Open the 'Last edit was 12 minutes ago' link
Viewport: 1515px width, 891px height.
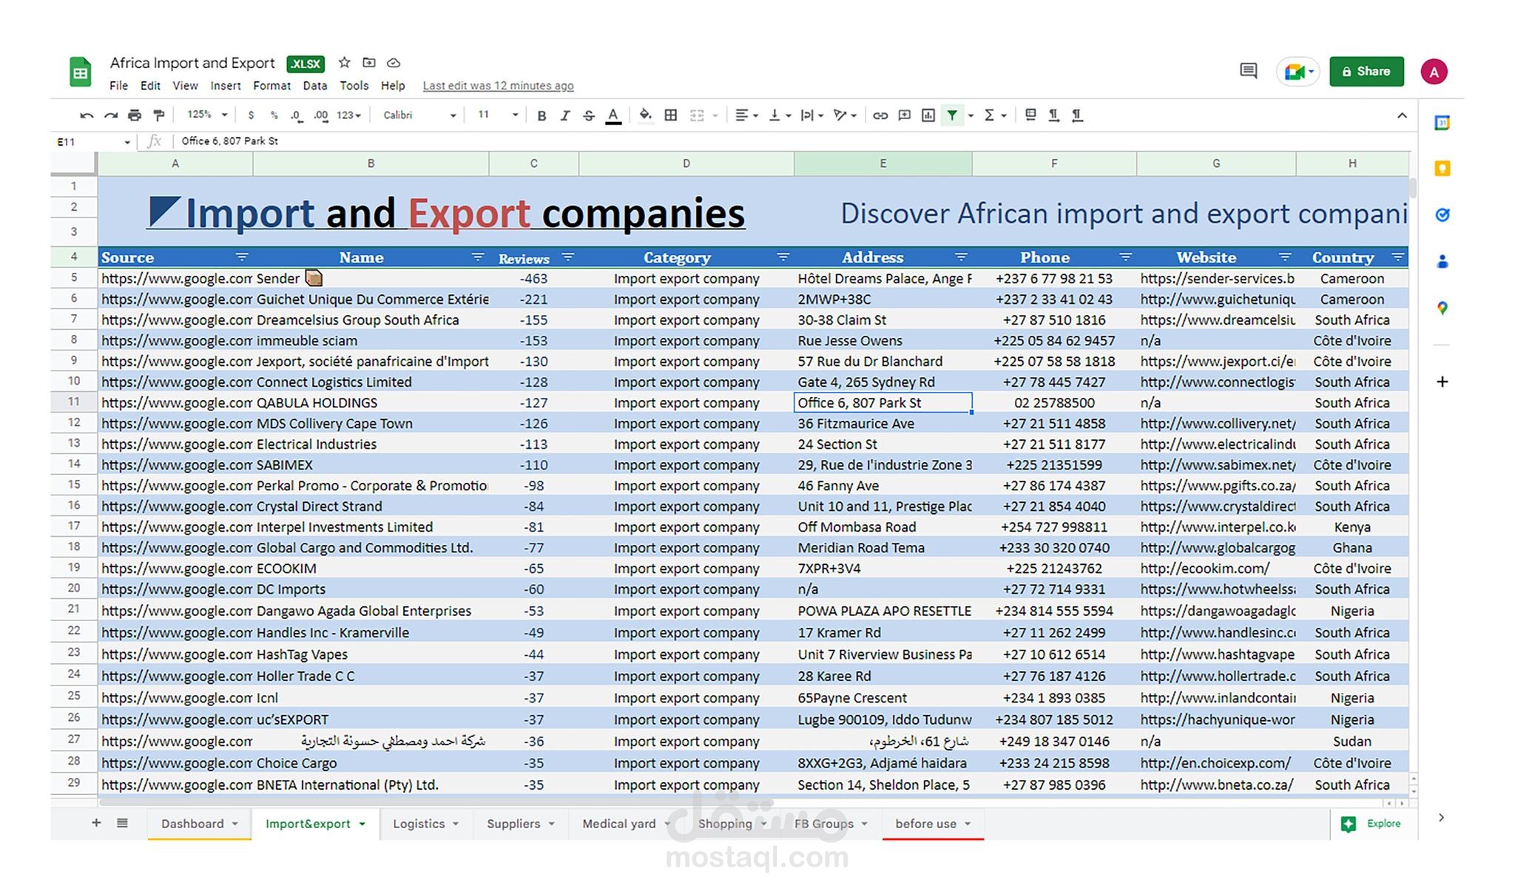(498, 86)
